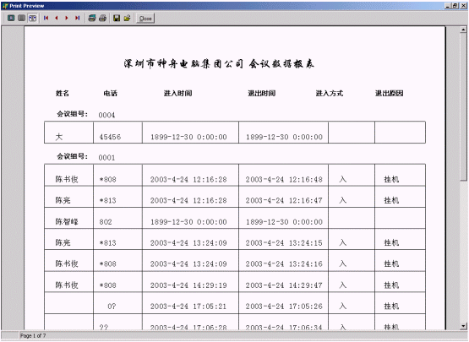This screenshot has width=469, height=342.
Task: Toggle the zoom to page width icon
Action: 32,18
